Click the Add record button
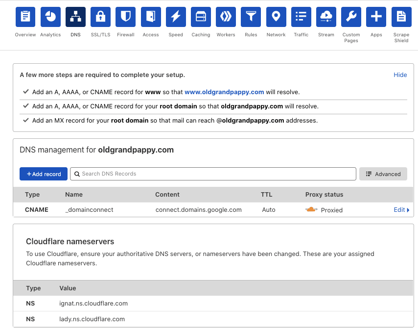 point(44,174)
